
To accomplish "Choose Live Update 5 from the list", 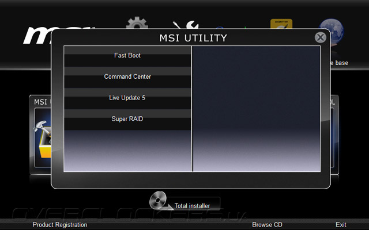I will [127, 98].
